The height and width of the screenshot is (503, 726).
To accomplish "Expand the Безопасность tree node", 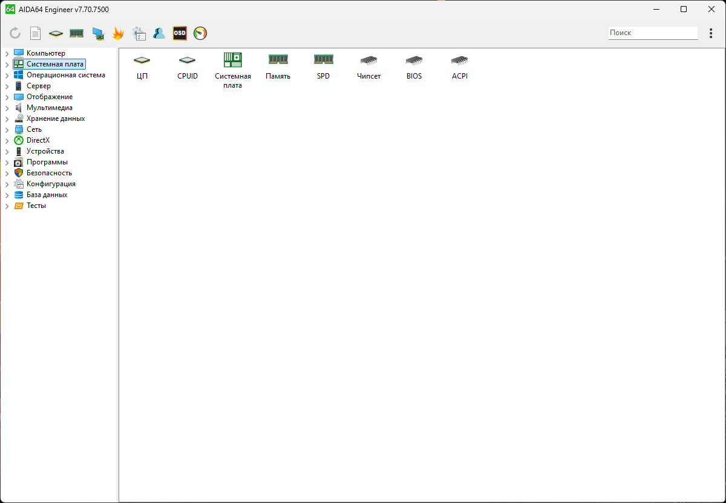I will click(x=7, y=173).
